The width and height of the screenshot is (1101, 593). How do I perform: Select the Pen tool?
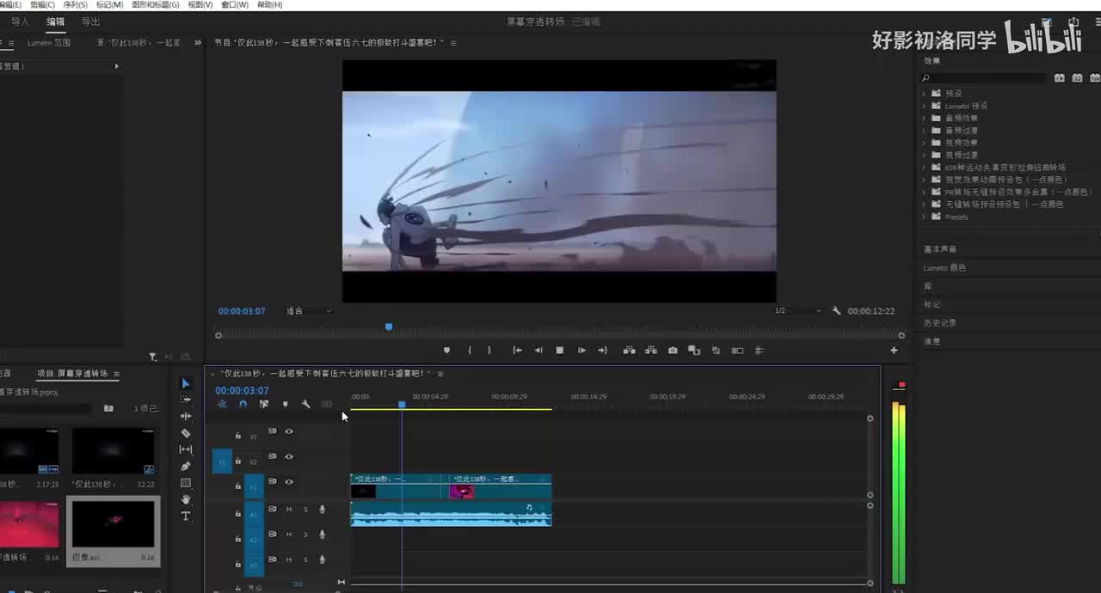point(185,467)
